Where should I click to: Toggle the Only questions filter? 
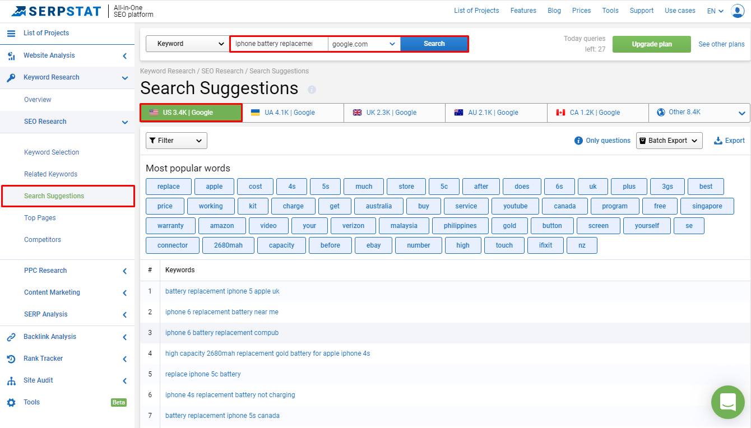(x=608, y=141)
